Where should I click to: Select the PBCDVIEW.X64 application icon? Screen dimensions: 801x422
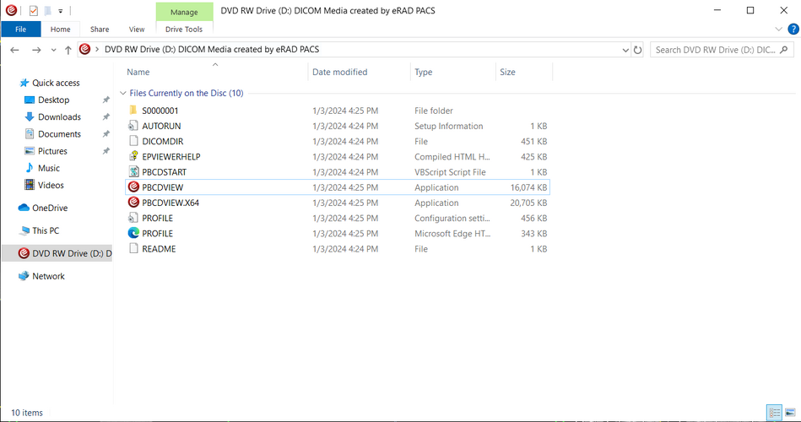click(x=133, y=203)
